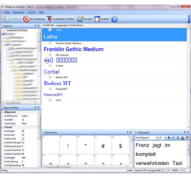Pin the Explorer panel
Image resolution: width=191 pixels, height=178 pixels.
(x=35, y=26)
